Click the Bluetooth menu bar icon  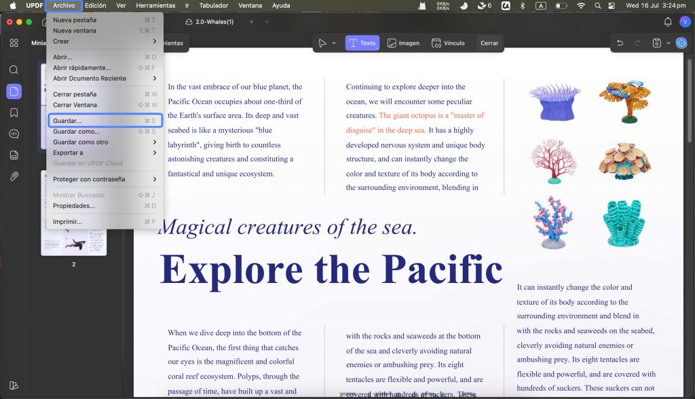click(522, 5)
